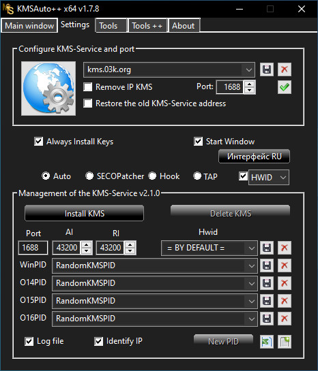Save the Hwid BY DEFAULT setting

click(x=267, y=248)
